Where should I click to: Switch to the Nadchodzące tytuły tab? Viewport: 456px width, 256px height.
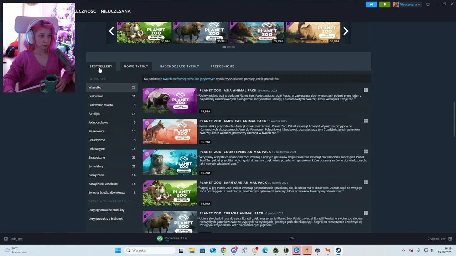click(179, 66)
